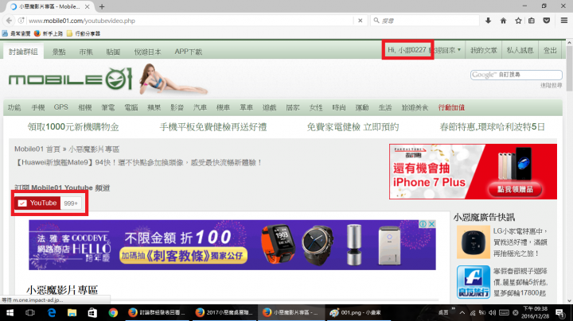Select the 討論群組 tab

point(23,52)
